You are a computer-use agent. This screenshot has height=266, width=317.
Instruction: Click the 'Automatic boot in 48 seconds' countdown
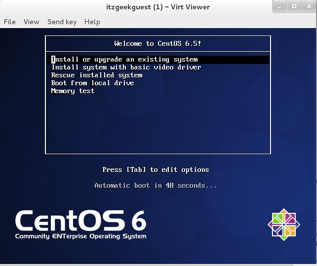coord(156,186)
